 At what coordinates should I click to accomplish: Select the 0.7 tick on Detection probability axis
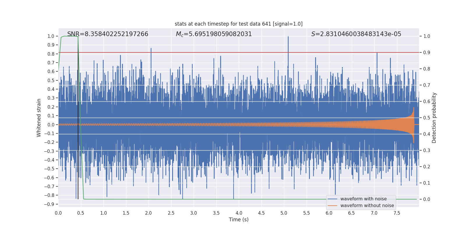(x=427, y=85)
